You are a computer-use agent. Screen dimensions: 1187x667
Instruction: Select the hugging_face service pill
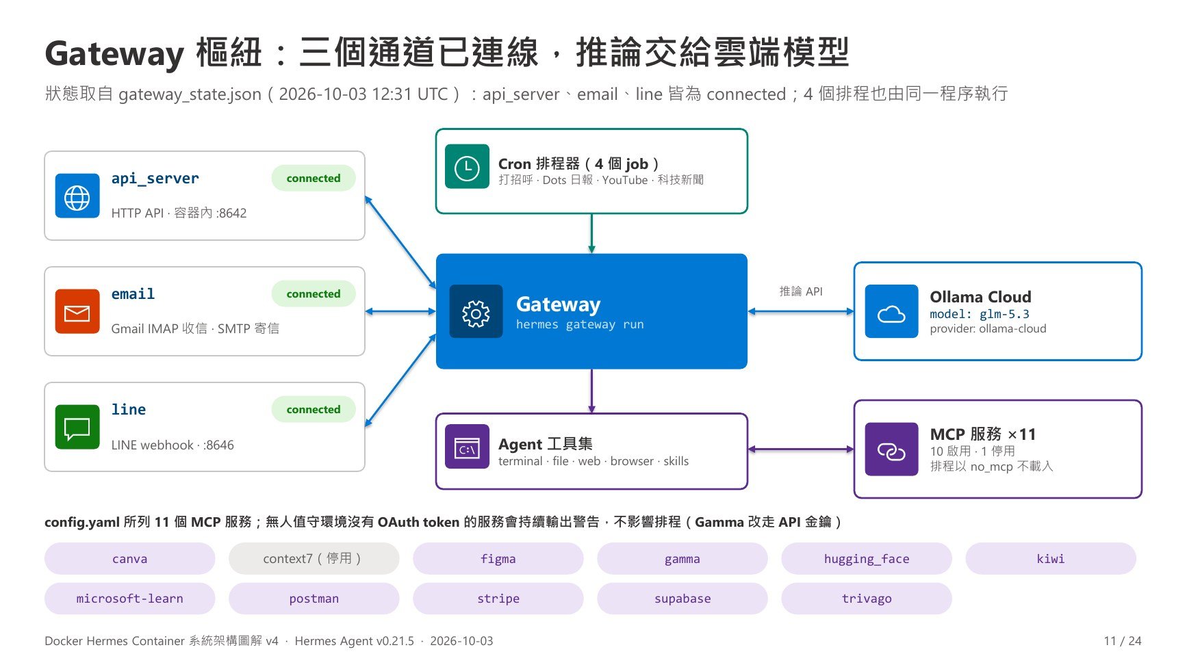click(866, 559)
